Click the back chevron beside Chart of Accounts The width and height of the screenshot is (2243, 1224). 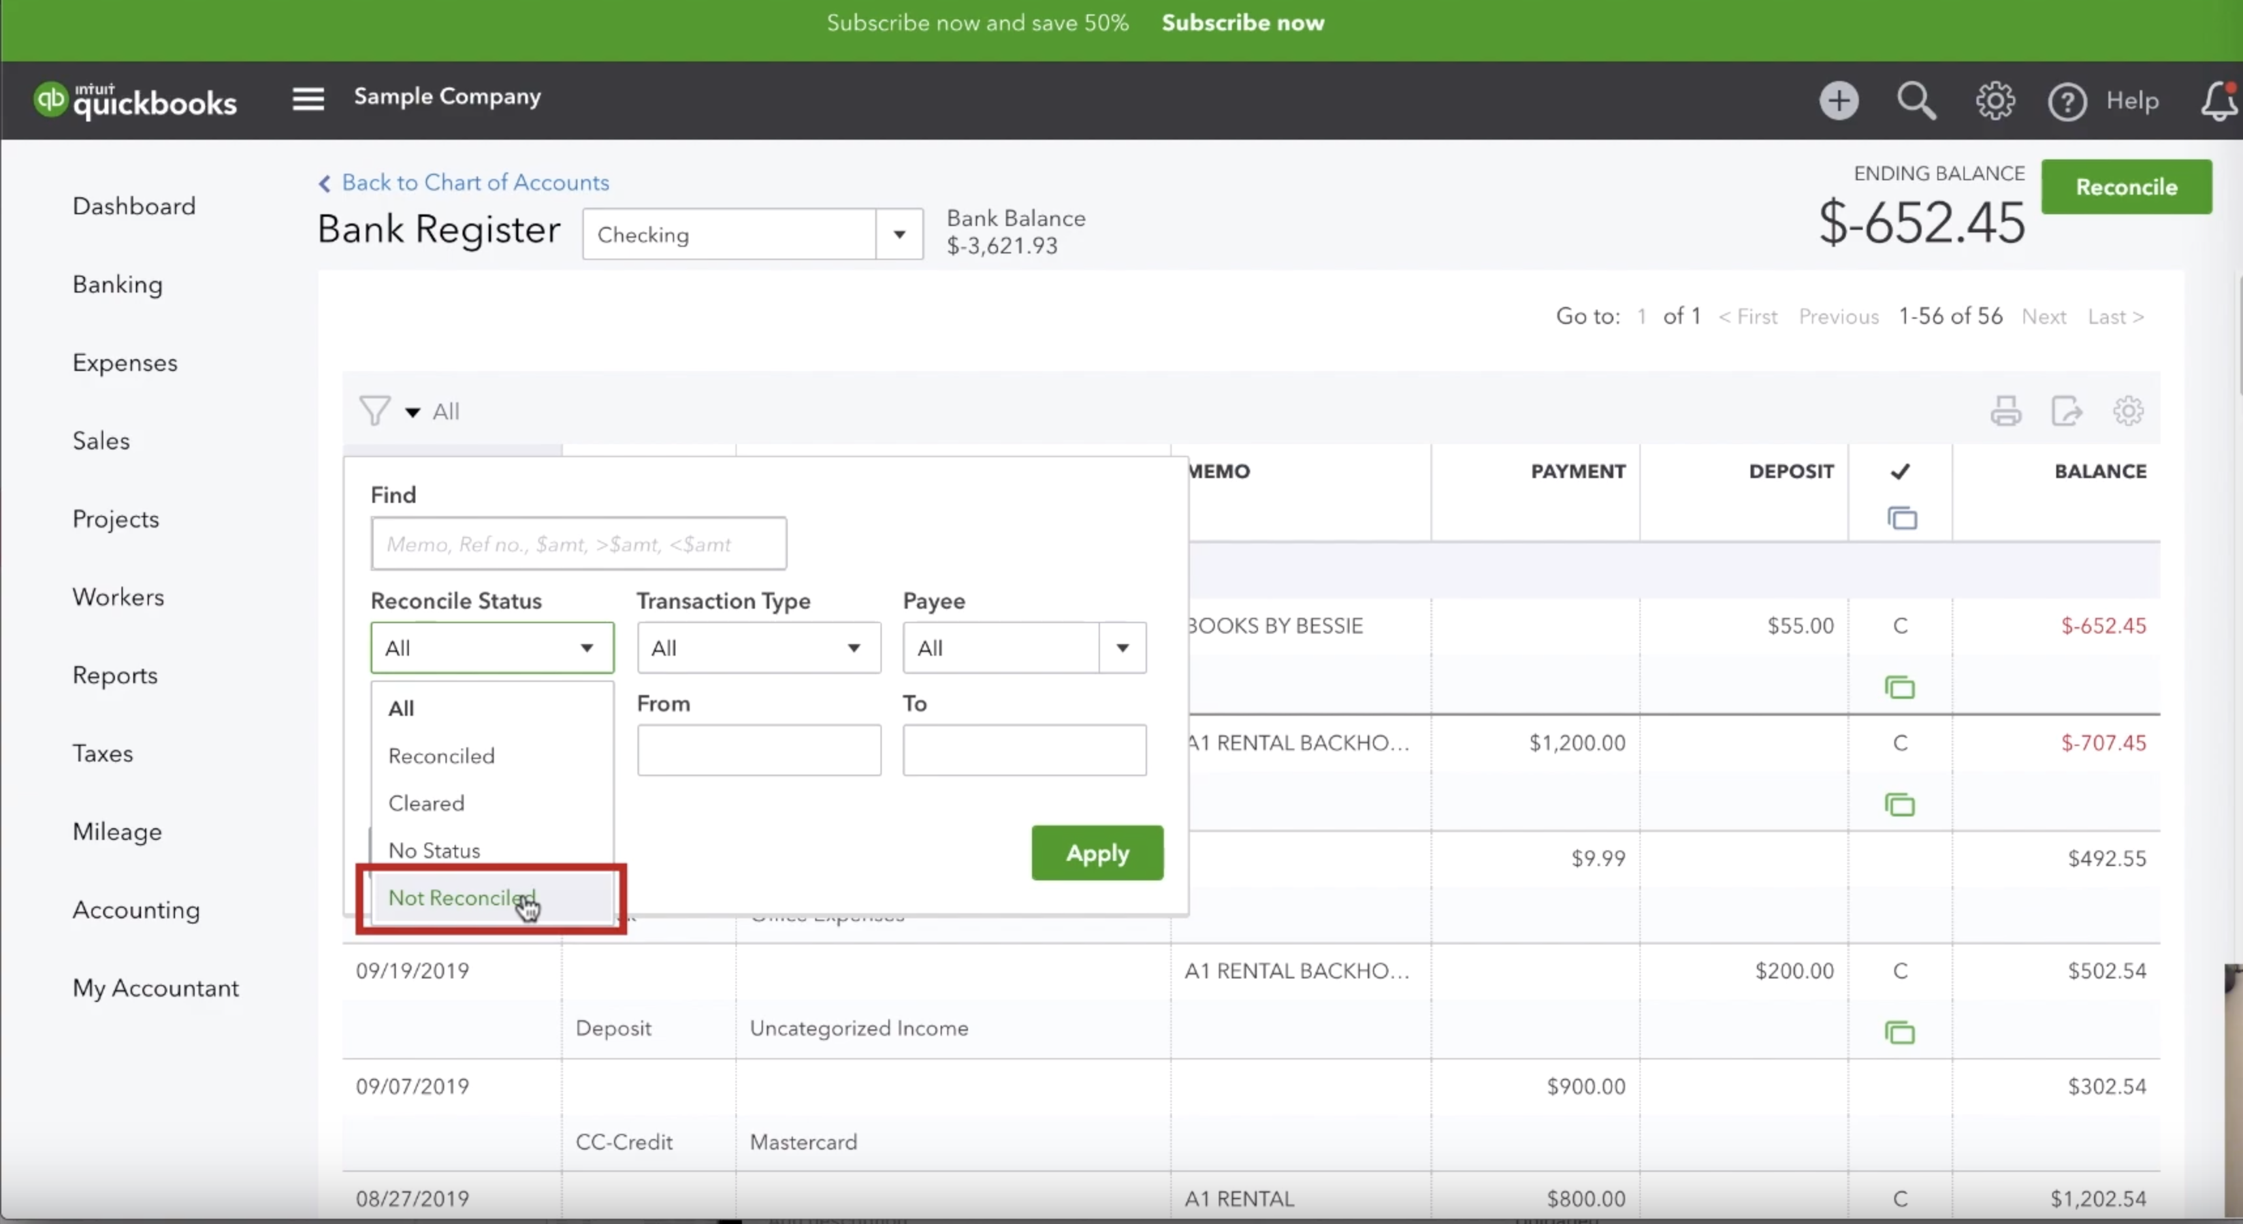[x=324, y=184]
